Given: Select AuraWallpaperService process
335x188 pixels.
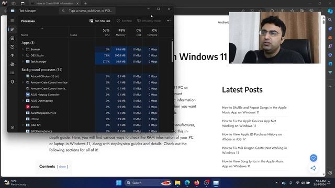Looking at the screenshot, I should click(x=43, y=113).
